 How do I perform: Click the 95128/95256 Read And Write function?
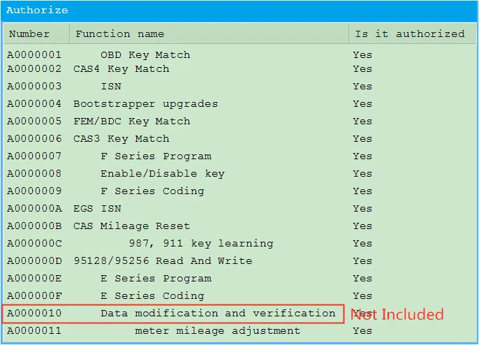[x=163, y=260]
